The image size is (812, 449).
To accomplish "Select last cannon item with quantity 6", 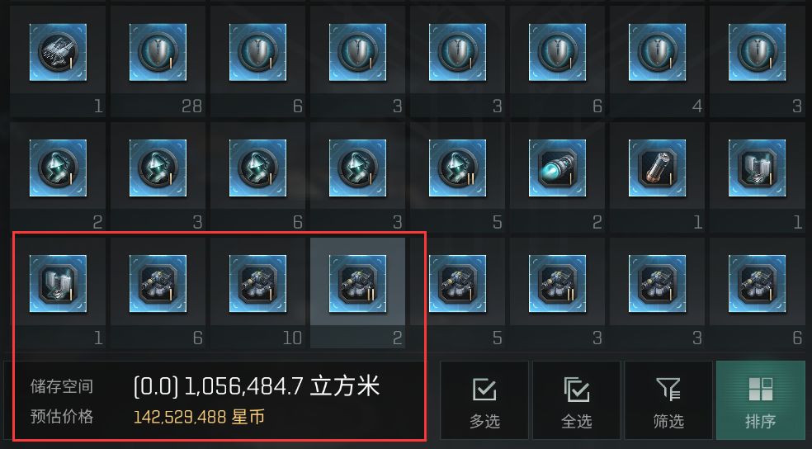I will 757,293.
